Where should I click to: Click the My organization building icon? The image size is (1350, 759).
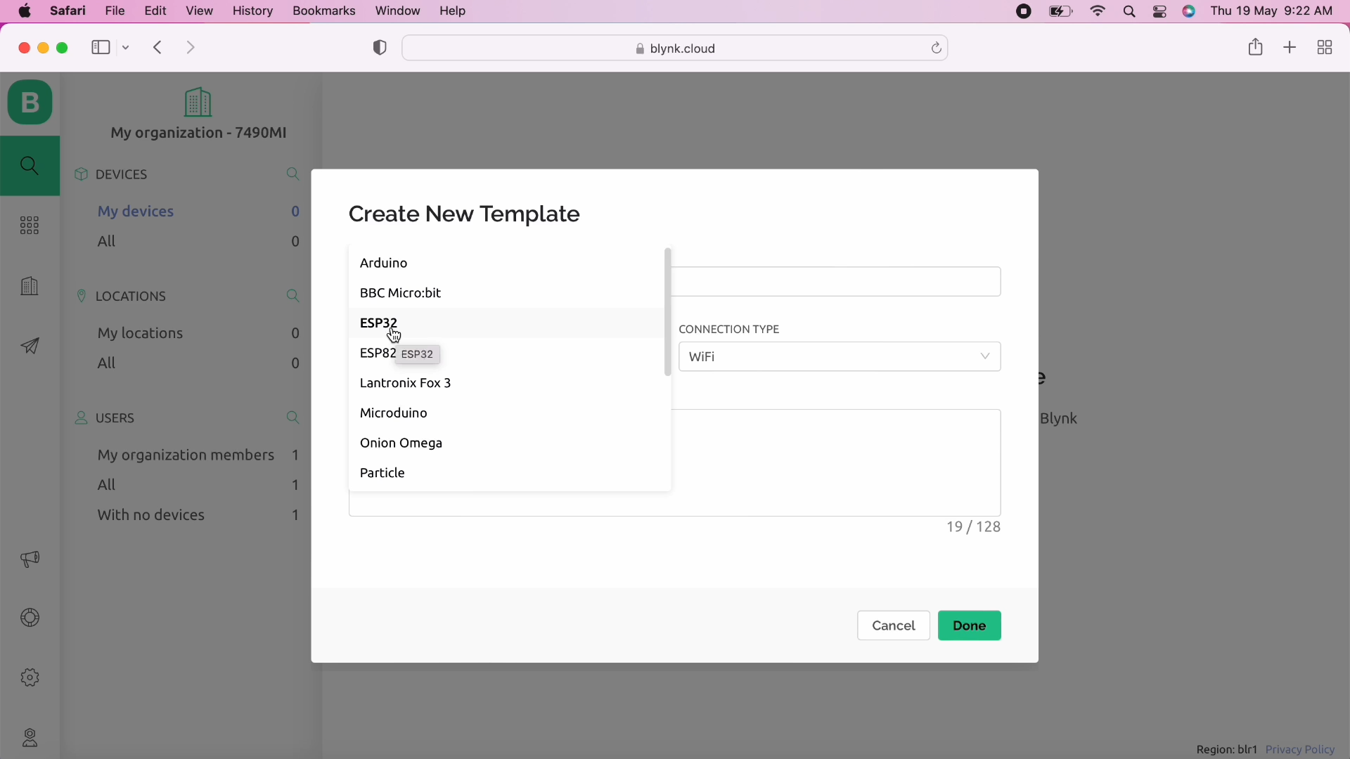[198, 103]
